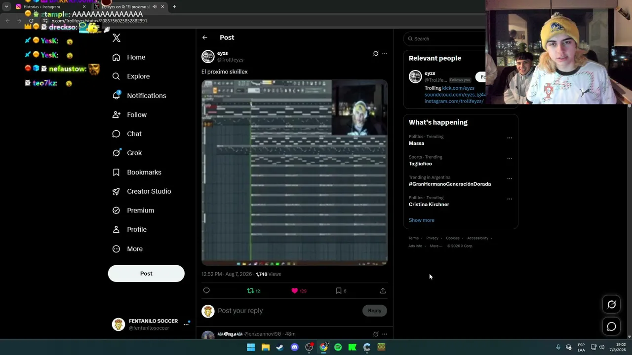The image size is (632, 355).
Task: Open the three-dot menu on eyzs's post
Action: tap(385, 53)
